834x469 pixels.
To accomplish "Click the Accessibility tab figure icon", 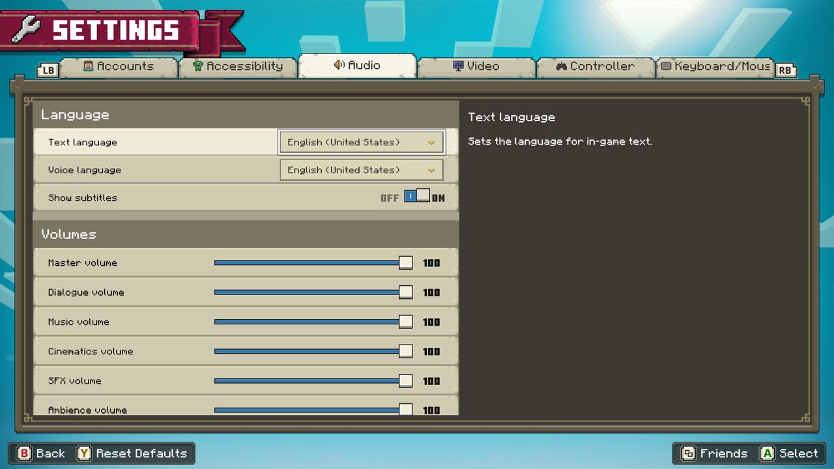I will [x=198, y=66].
